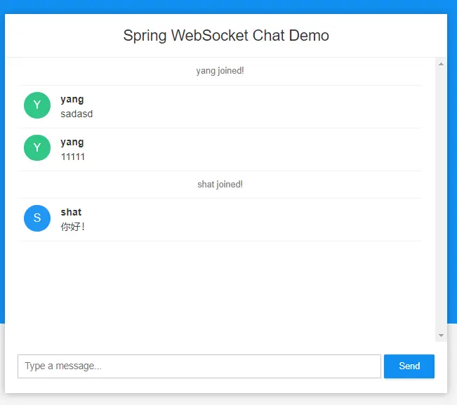This screenshot has width=457, height=405.
Task: Click shat's blue S avatar
Action: pos(37,218)
